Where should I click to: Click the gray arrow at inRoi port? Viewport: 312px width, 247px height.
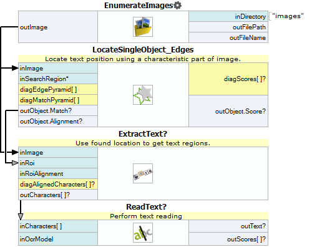click(15, 163)
